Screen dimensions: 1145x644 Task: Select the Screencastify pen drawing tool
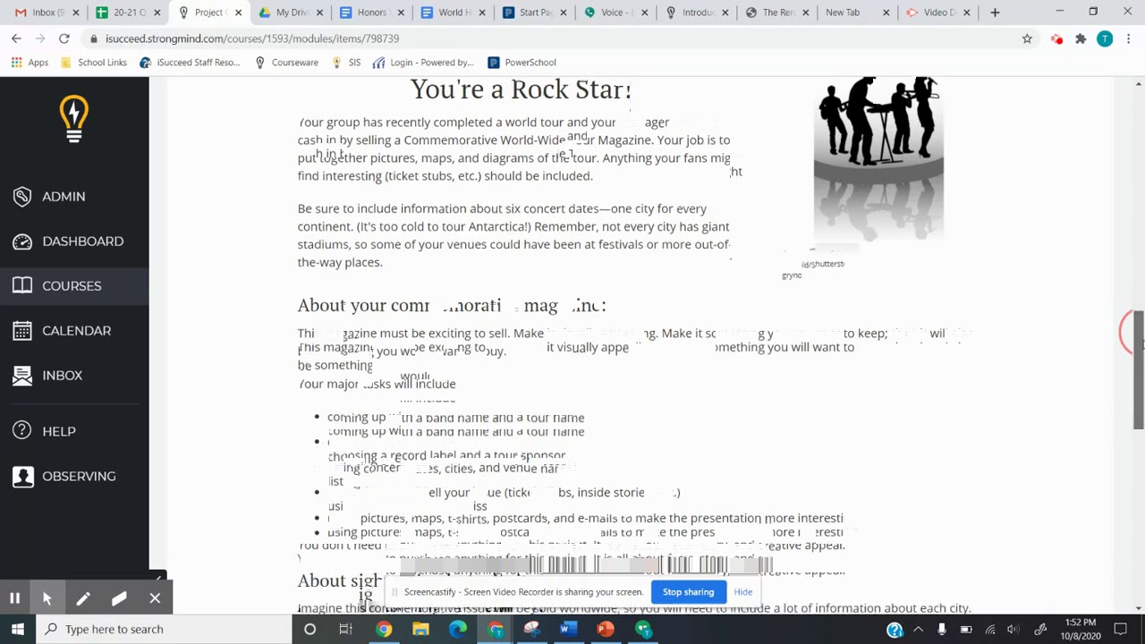(83, 598)
